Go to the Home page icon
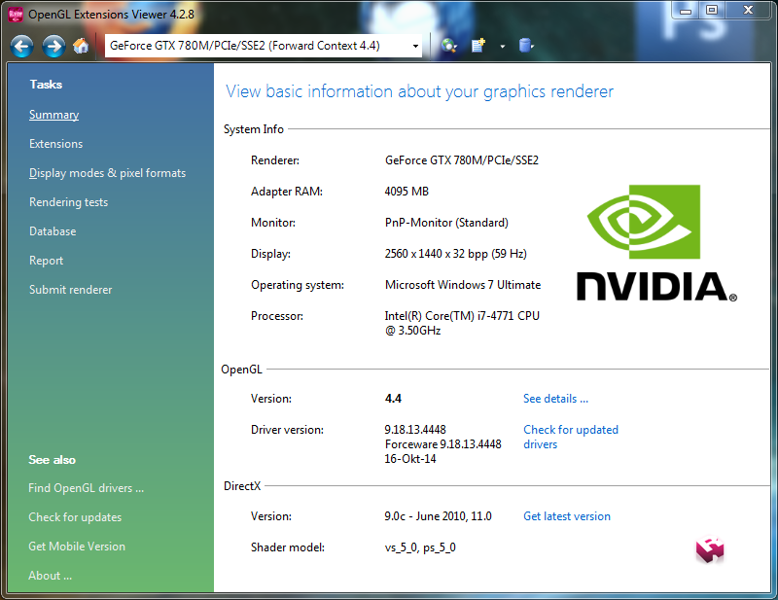The height and width of the screenshot is (600, 778). 81,46
